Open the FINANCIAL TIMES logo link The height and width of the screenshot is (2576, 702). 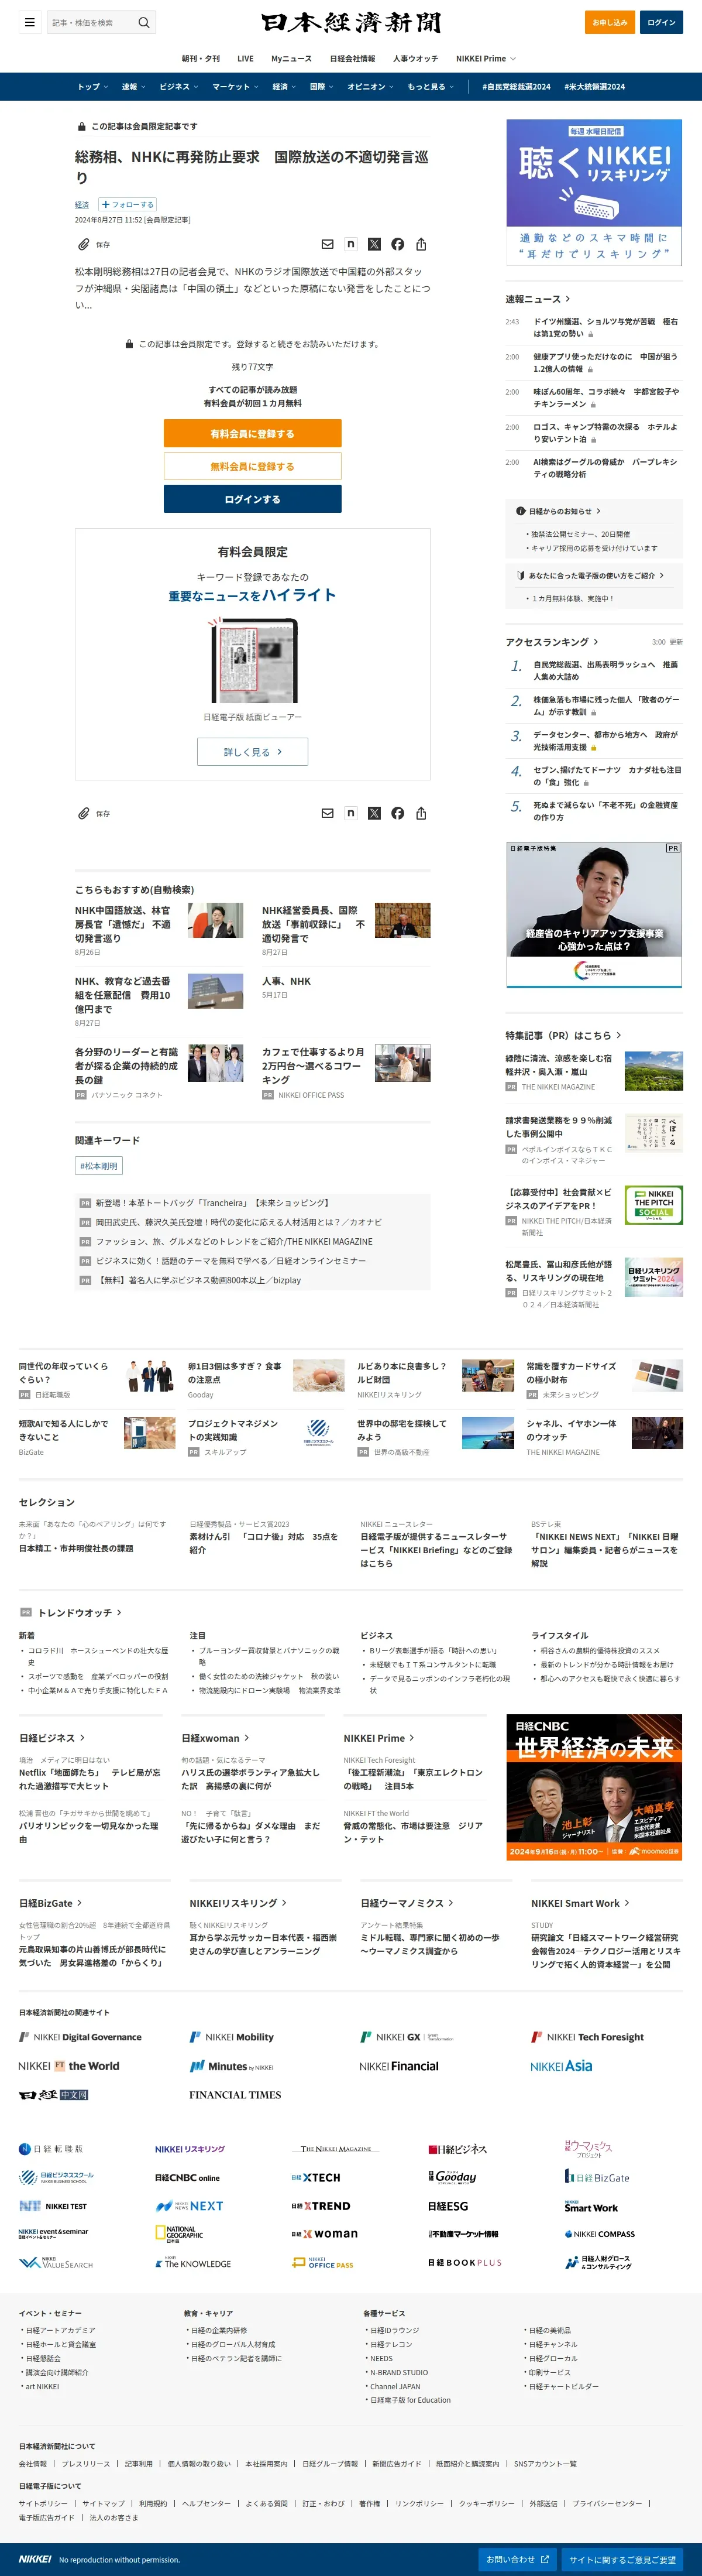235,2095
